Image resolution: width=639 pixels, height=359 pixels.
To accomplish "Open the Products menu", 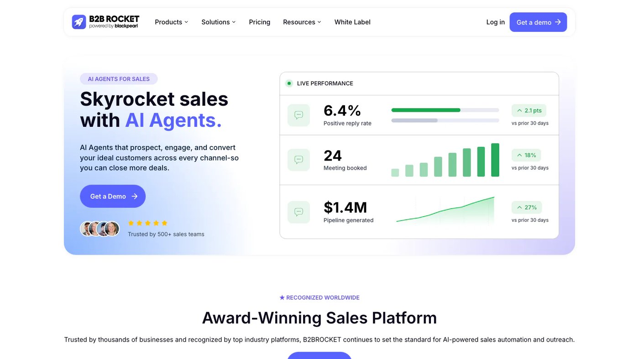I will (172, 22).
